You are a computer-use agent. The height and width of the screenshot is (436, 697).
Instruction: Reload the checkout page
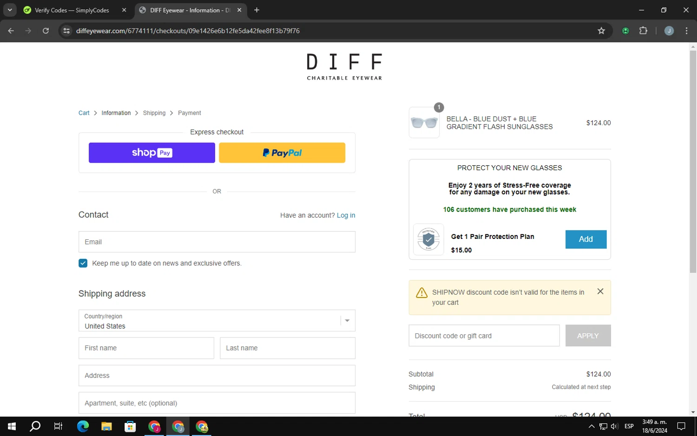(x=46, y=31)
